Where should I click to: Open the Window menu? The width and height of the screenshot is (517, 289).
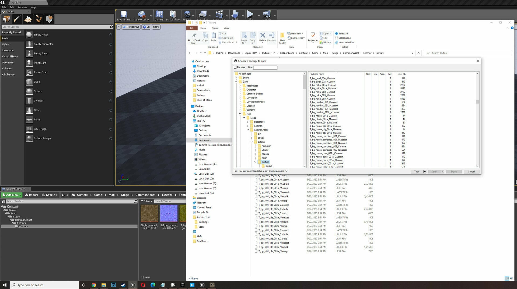22,7
